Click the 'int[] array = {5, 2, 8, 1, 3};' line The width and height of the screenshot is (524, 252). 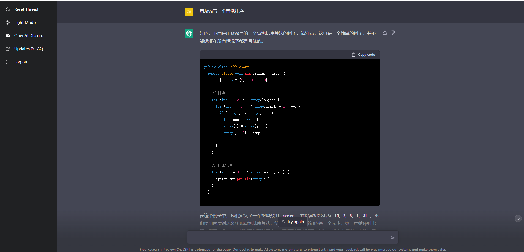[241, 80]
